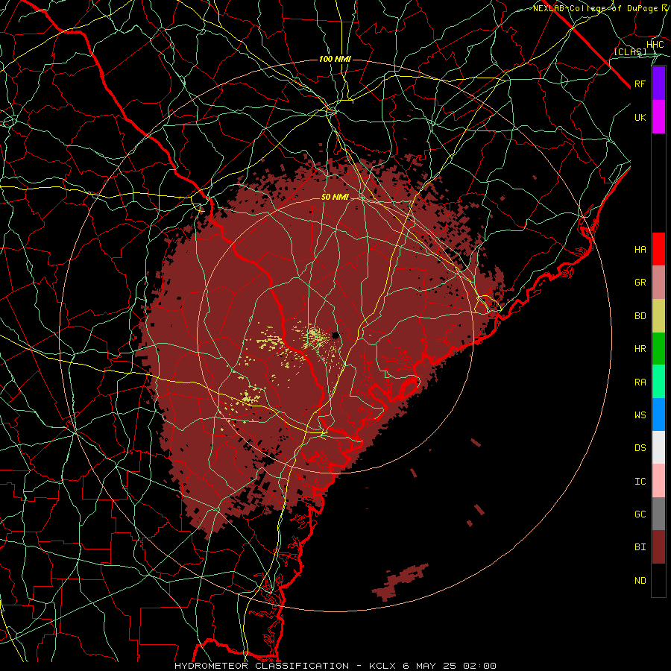The height and width of the screenshot is (671, 671).
Task: Click the GR pink legend swatch
Action: click(658, 283)
